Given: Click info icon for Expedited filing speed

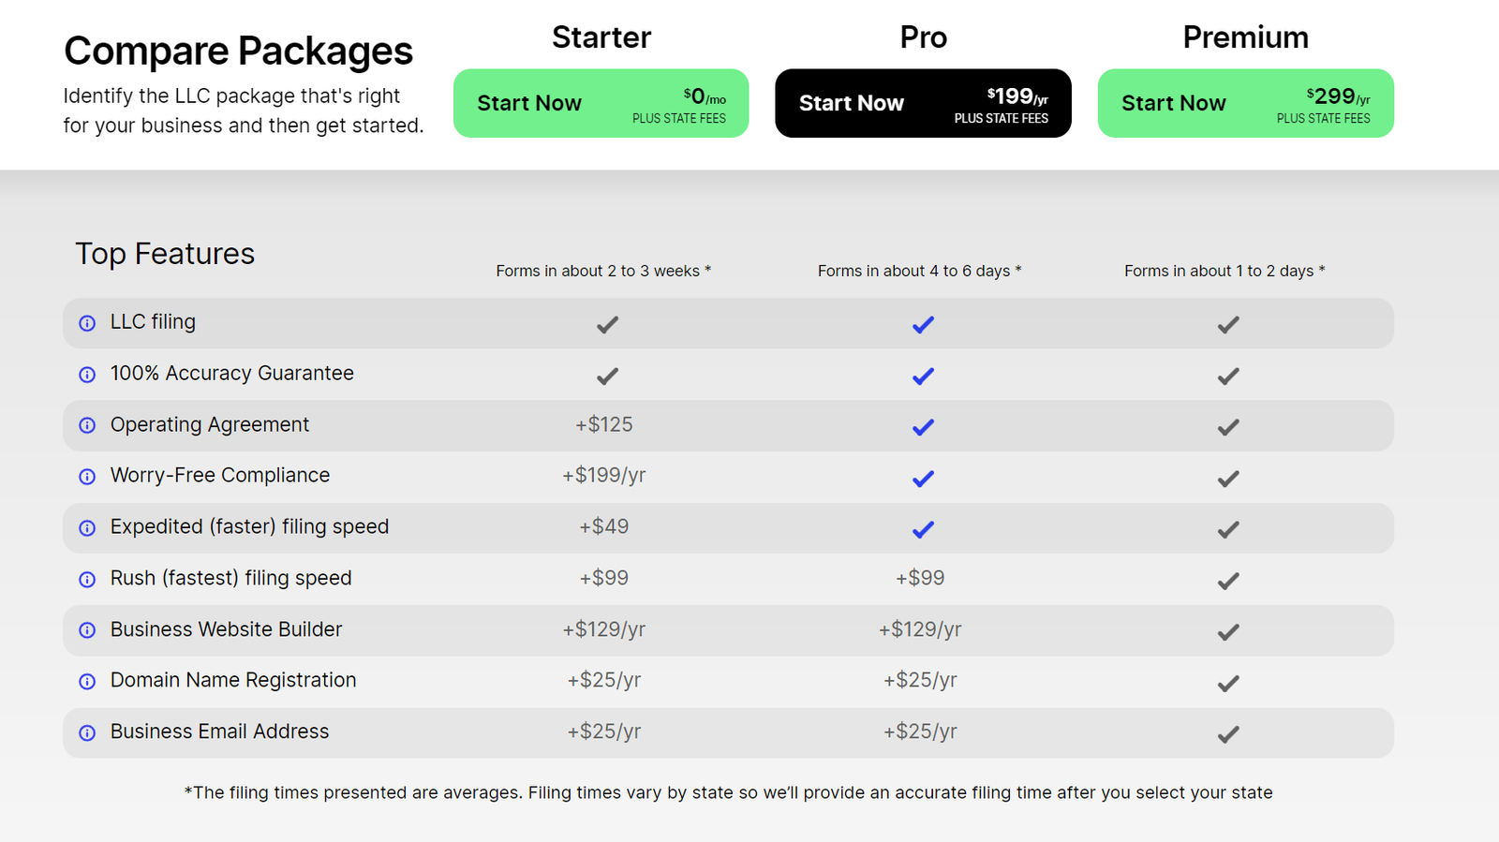Looking at the screenshot, I should tap(87, 528).
